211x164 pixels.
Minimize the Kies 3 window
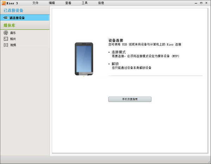(x=196, y=2)
